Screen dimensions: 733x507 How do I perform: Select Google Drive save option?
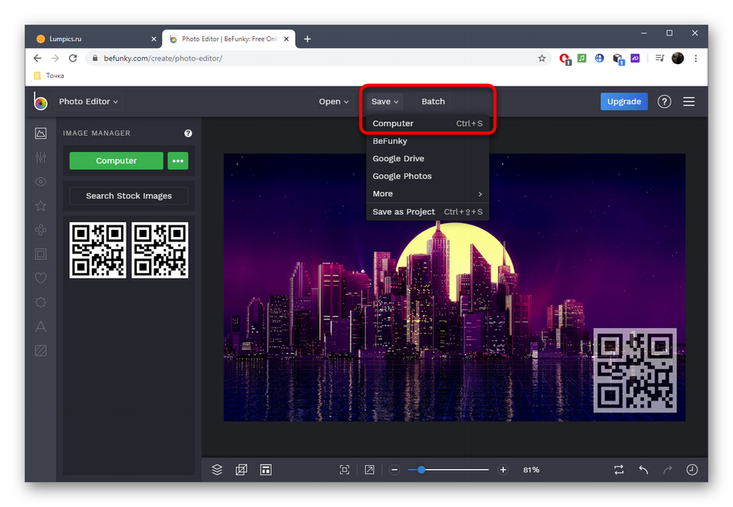pyautogui.click(x=398, y=158)
